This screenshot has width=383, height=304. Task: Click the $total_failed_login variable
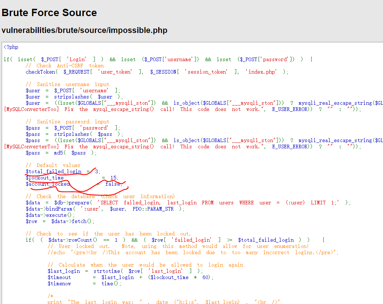point(53,171)
